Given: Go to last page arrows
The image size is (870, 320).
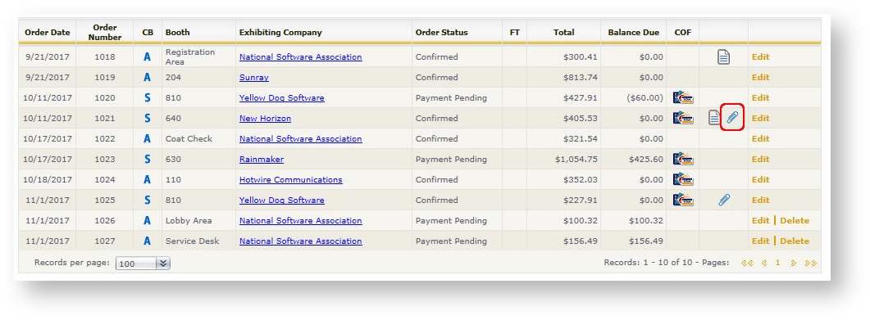Looking at the screenshot, I should click(x=811, y=263).
